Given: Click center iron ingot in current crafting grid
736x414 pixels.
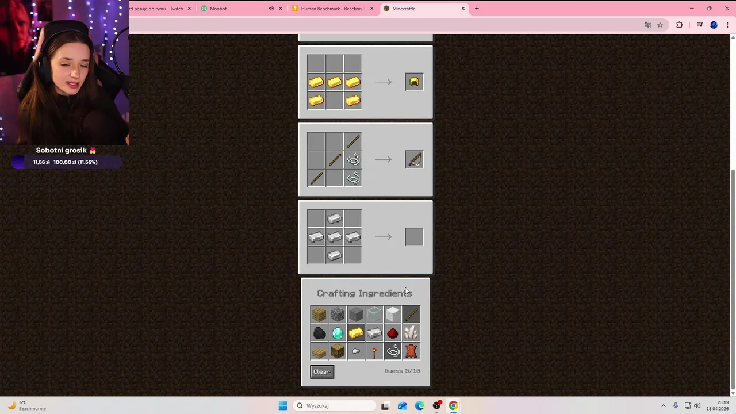Looking at the screenshot, I should click(335, 236).
